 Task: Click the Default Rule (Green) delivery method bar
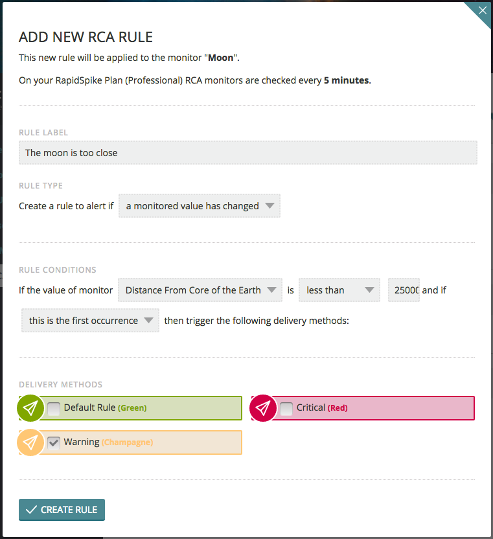(131, 408)
